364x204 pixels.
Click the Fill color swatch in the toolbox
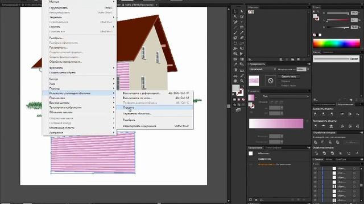point(235,88)
